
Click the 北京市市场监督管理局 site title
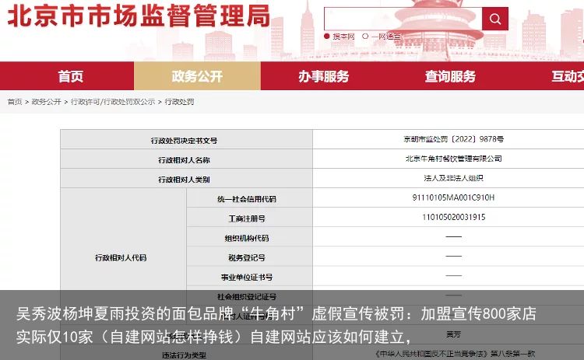(x=139, y=16)
